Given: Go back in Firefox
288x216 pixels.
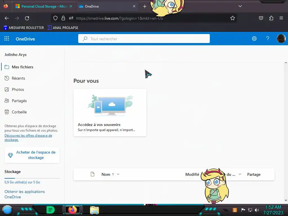Looking at the screenshot, I should 7,18.
